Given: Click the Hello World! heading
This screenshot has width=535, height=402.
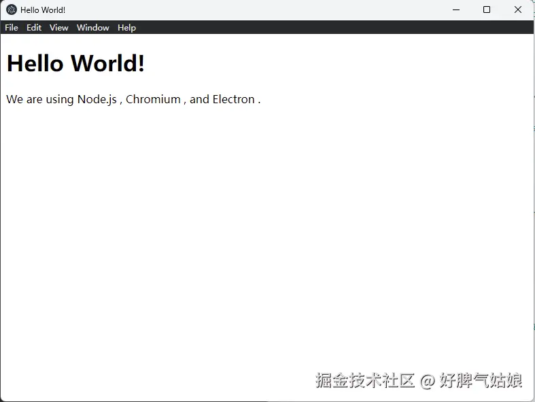Looking at the screenshot, I should [75, 63].
